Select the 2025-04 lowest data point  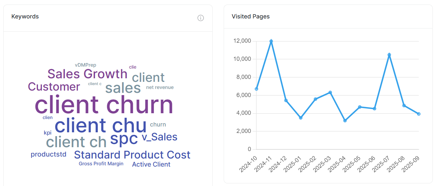[345, 121]
